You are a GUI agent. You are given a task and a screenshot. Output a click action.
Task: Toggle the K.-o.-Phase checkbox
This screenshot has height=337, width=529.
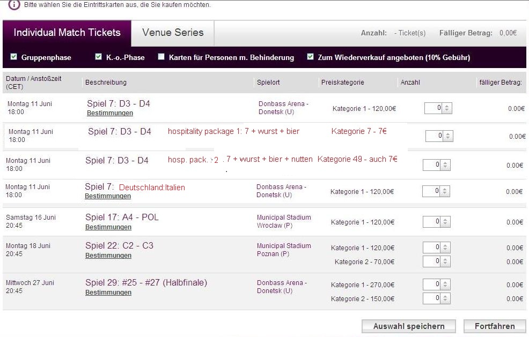point(98,57)
